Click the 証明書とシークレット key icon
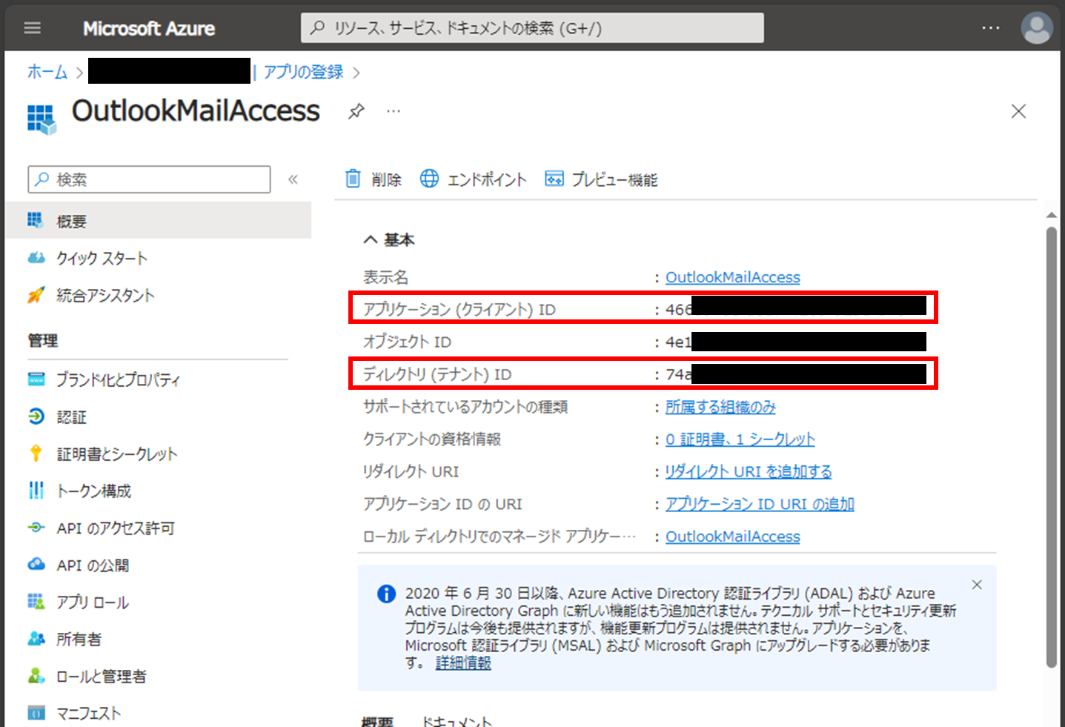Image resolution: width=1065 pixels, height=727 pixels. 36,454
